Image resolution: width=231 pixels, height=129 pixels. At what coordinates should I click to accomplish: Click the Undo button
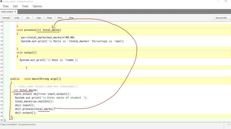[x=17, y=18]
